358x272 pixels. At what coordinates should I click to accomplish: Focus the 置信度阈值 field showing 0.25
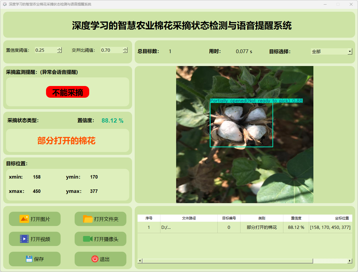tap(46, 50)
